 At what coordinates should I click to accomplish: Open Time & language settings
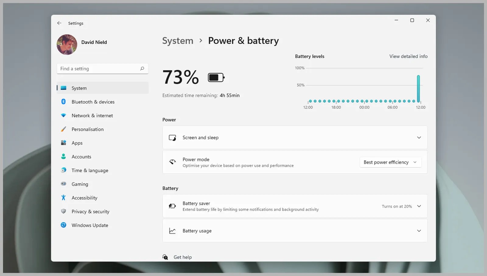[x=90, y=170]
